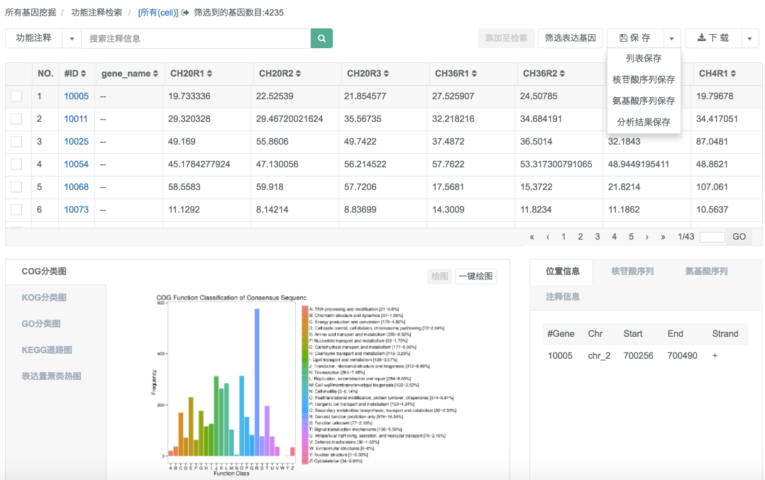Viewport: 765px width, 480px height.
Task: Select the checkbox for row 3
Action: (16, 142)
